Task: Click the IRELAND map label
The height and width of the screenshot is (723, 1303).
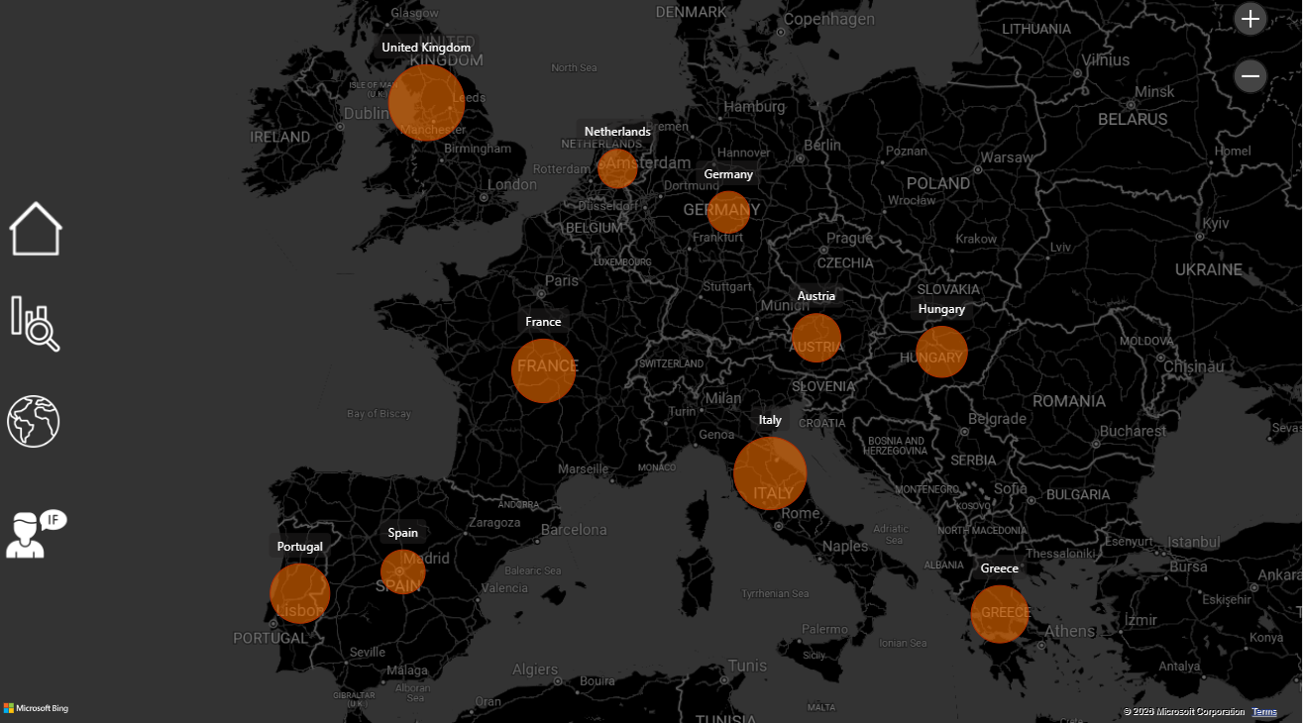Action: [x=279, y=137]
